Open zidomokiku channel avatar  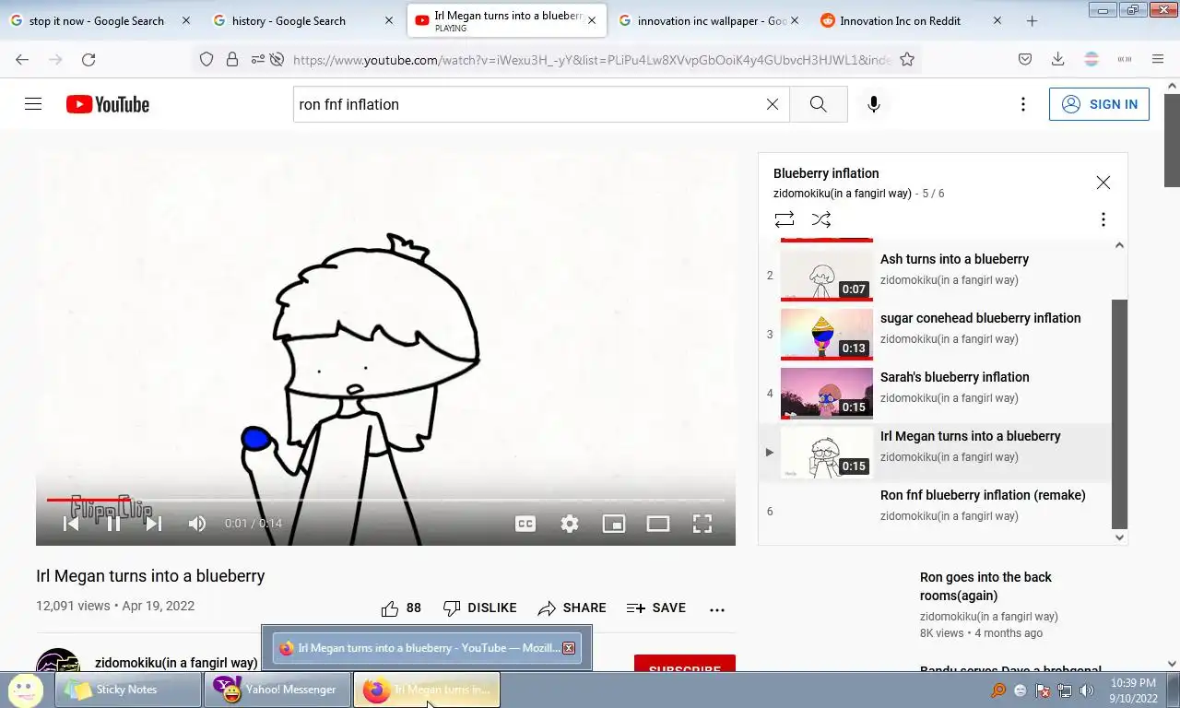58,659
